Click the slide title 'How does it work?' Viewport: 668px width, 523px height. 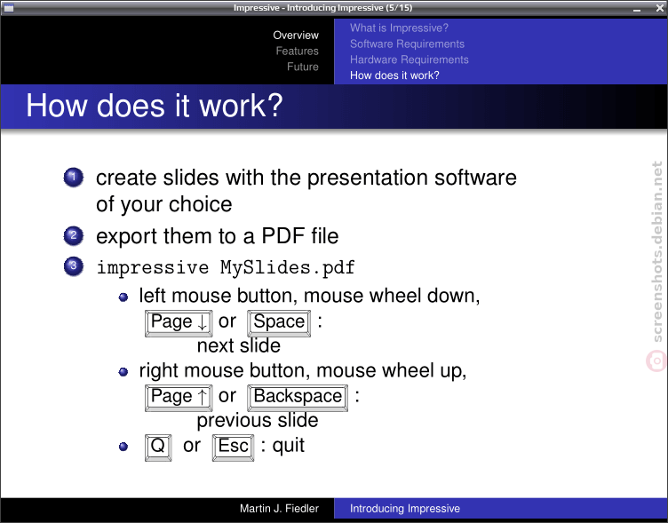pos(155,106)
